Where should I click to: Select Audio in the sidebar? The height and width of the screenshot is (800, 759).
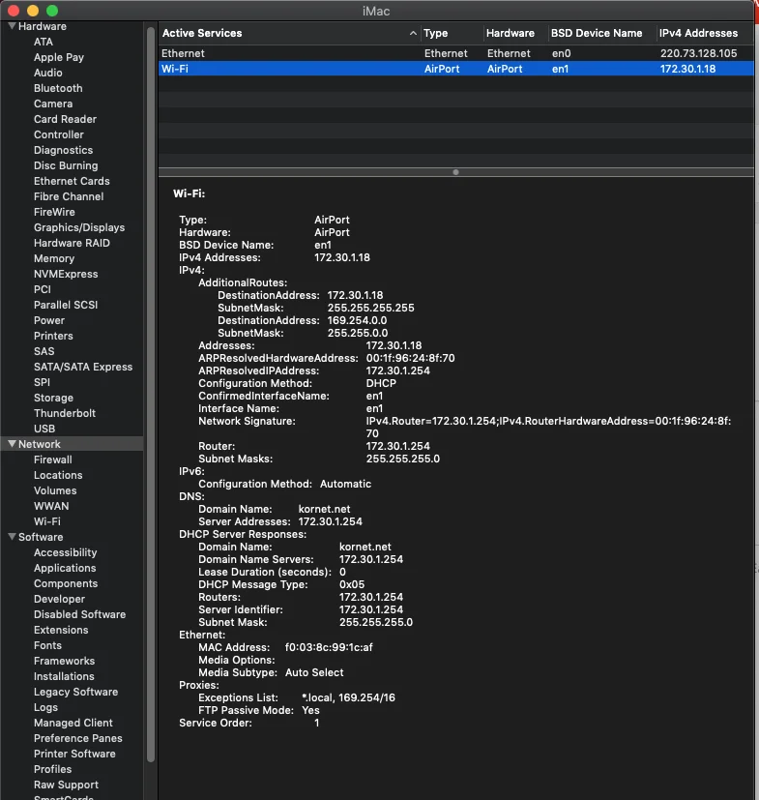(x=48, y=73)
